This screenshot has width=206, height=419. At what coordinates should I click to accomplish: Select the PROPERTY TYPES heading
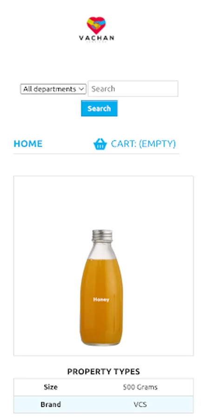[x=104, y=372]
